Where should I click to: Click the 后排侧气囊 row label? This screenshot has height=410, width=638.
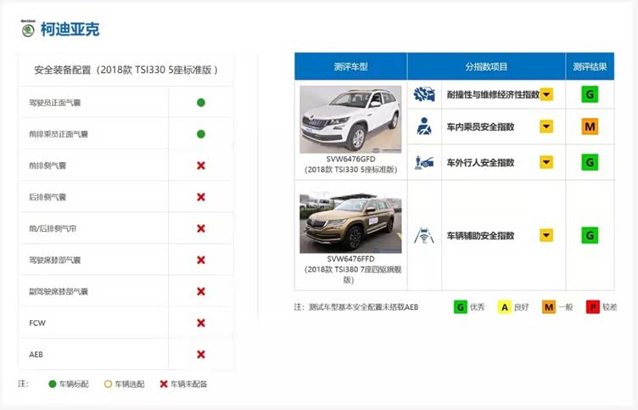(x=48, y=197)
